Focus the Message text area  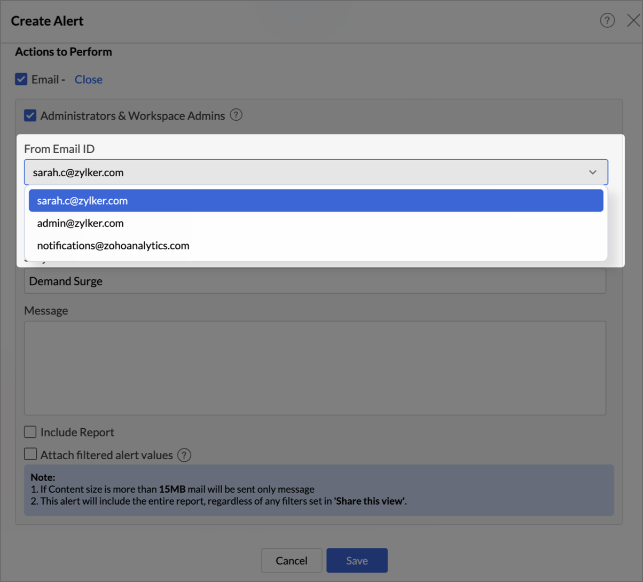[315, 368]
